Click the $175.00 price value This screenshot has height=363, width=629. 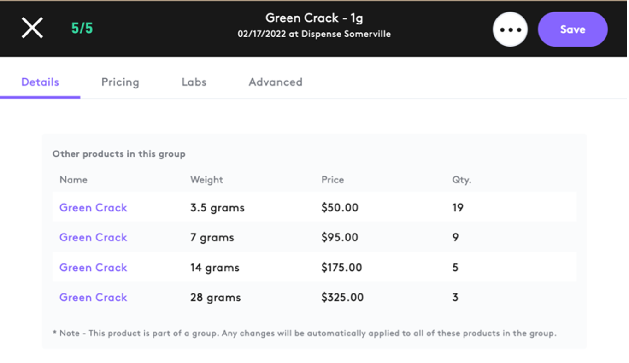341,267
